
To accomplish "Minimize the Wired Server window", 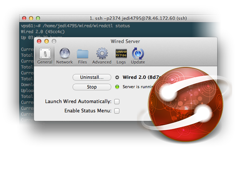I will [47, 41].
